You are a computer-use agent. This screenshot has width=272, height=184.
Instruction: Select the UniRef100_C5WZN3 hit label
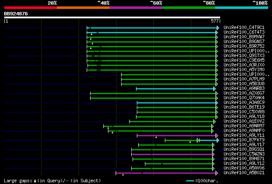coord(244,154)
